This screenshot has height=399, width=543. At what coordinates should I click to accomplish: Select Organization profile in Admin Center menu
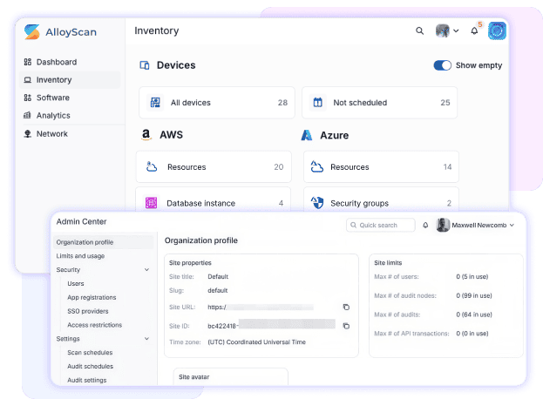(103, 242)
